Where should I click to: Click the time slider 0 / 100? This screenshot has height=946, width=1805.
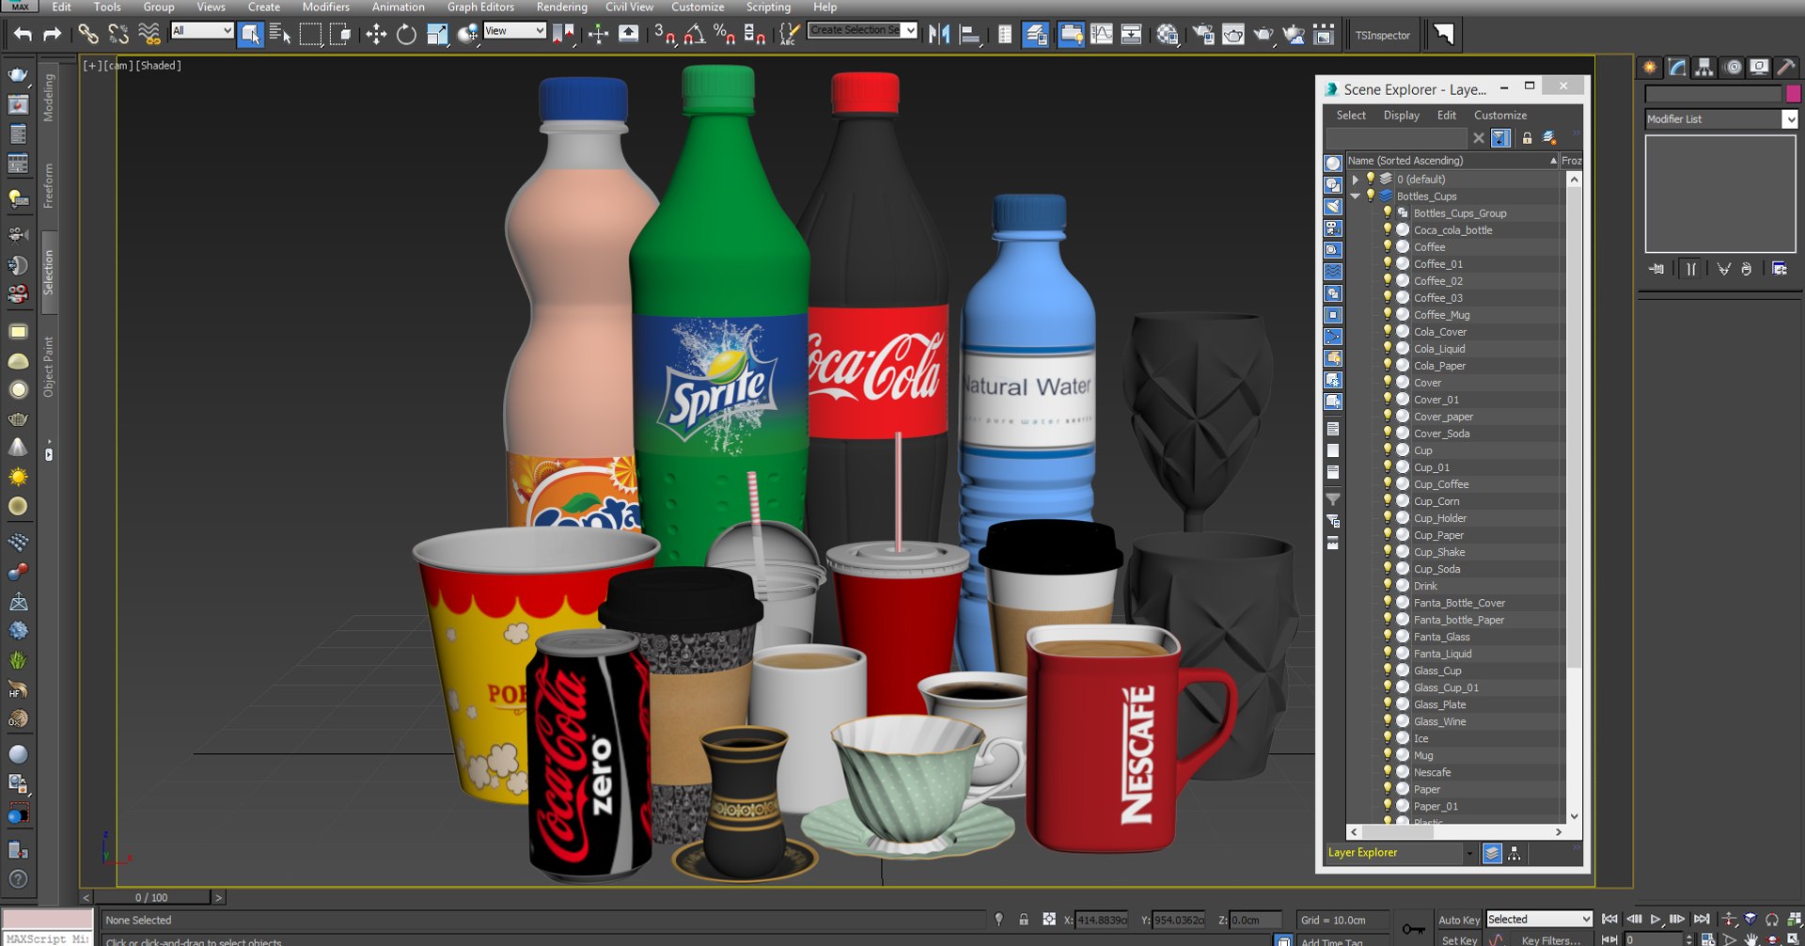tap(151, 898)
